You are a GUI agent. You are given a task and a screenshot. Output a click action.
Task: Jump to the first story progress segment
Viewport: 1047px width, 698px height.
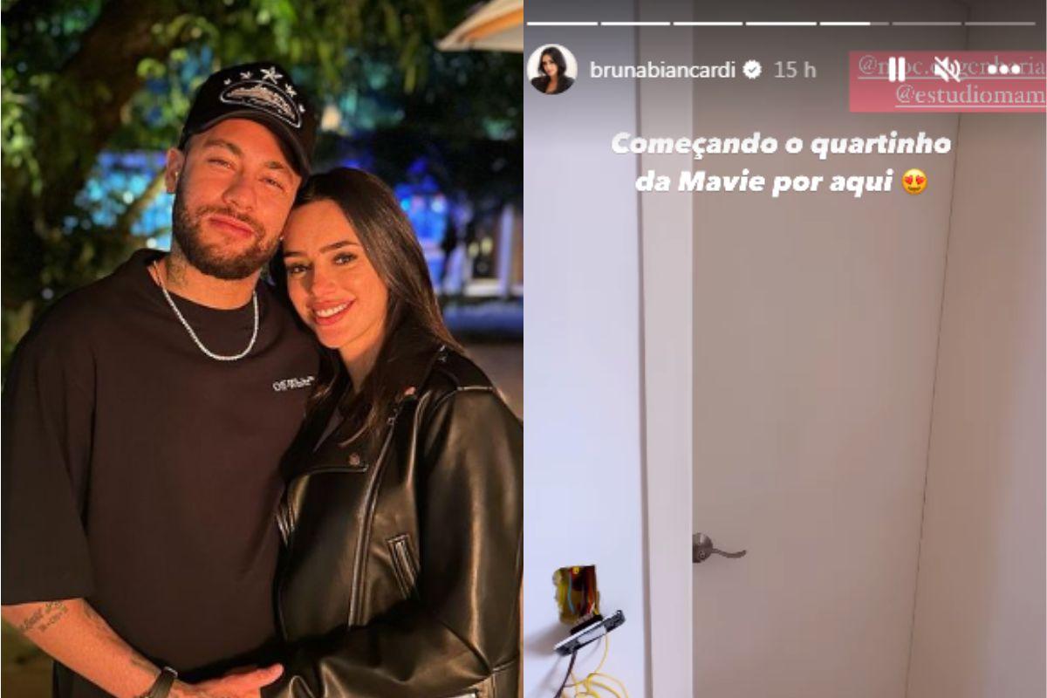pos(562,23)
